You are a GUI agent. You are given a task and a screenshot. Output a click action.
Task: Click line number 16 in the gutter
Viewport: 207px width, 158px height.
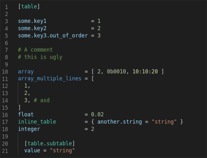coord(7,114)
